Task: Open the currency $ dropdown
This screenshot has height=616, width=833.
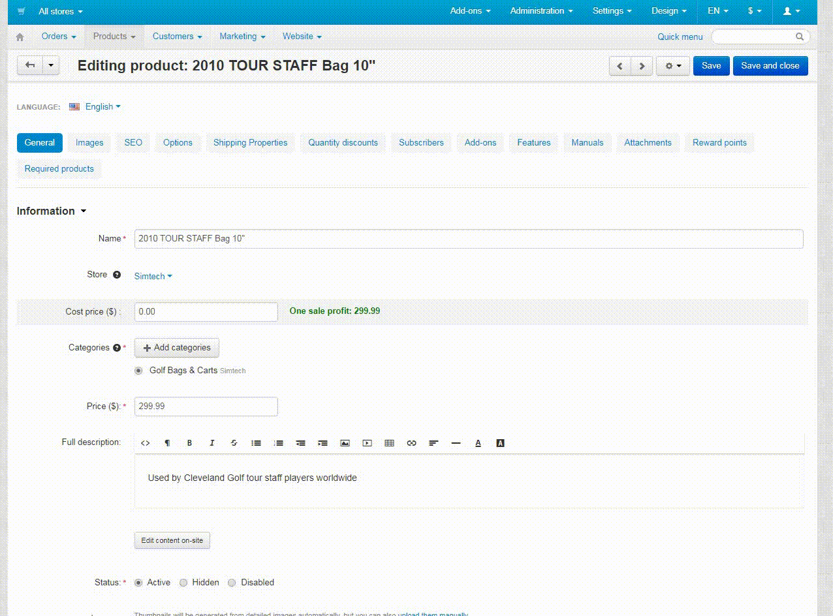Action: 754,11
